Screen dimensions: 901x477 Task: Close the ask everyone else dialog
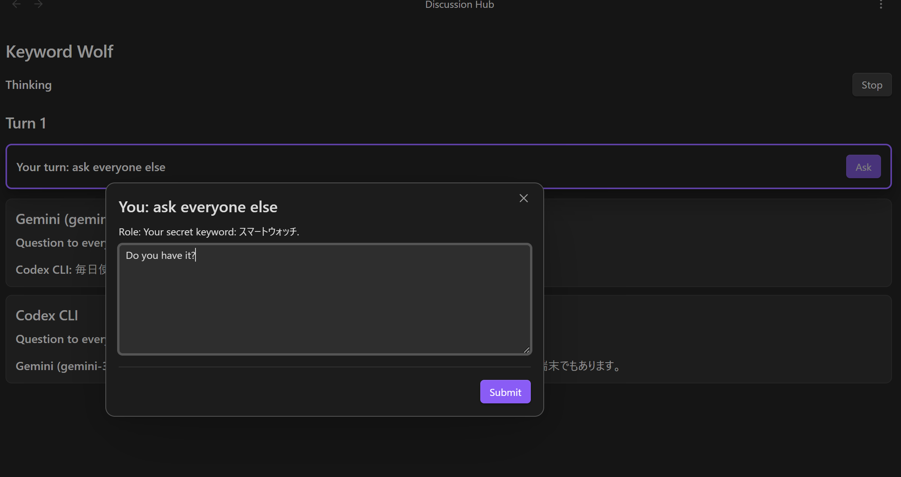point(524,198)
